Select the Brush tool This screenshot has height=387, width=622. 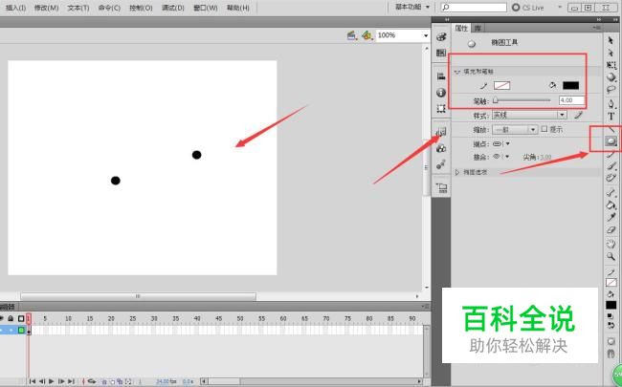coord(611,166)
